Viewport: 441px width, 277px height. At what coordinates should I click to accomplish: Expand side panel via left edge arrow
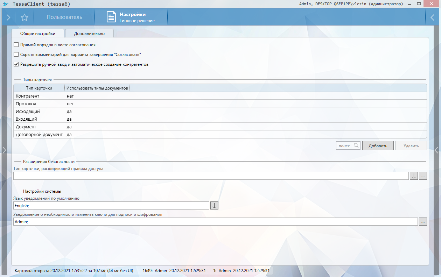(4, 150)
